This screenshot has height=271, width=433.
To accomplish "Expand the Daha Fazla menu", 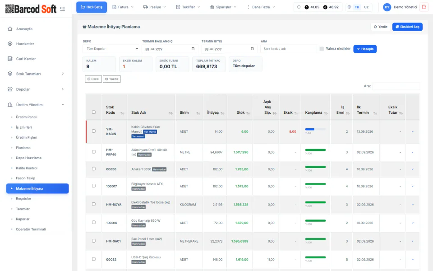I will (261, 7).
